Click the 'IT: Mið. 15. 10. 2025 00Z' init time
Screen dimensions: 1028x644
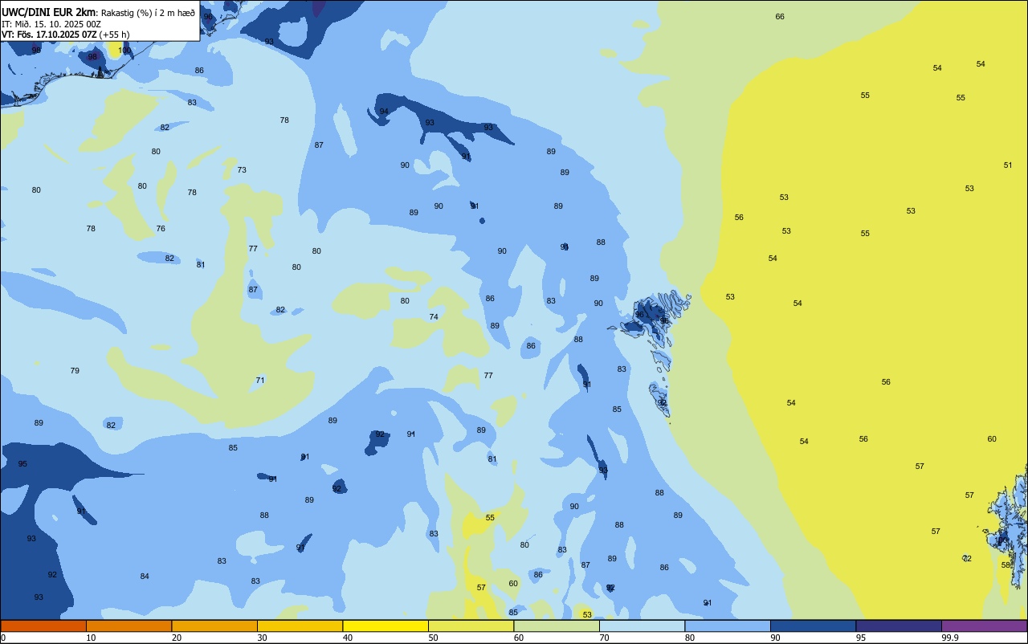point(51,24)
